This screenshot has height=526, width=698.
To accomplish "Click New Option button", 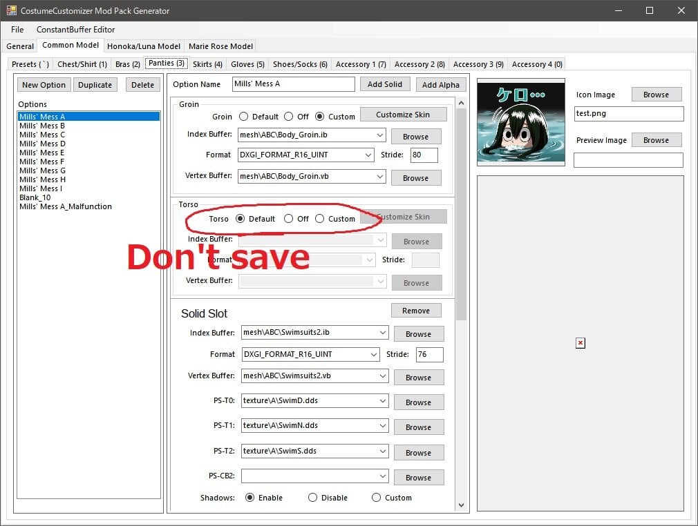I will pos(44,85).
